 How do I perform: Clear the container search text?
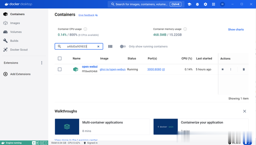point(98,46)
